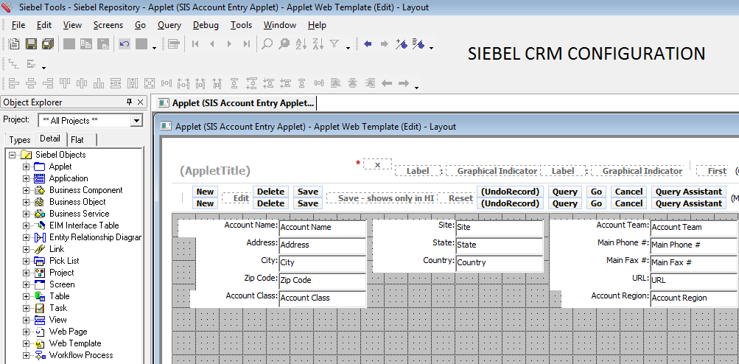Open dropdown arrow after bookmarks icon
Image resolution: width=739 pixels, height=364 pixels.
[x=431, y=47]
